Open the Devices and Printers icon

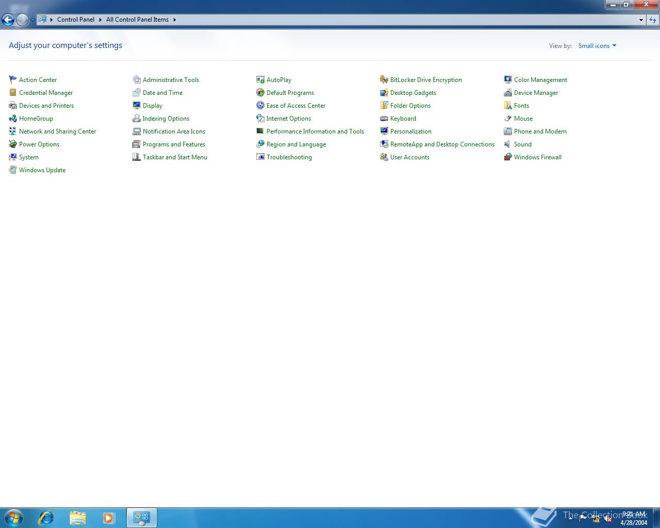click(13, 105)
